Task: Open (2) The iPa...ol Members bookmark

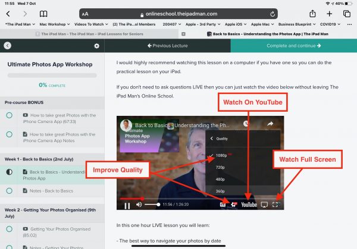Action: (x=134, y=24)
